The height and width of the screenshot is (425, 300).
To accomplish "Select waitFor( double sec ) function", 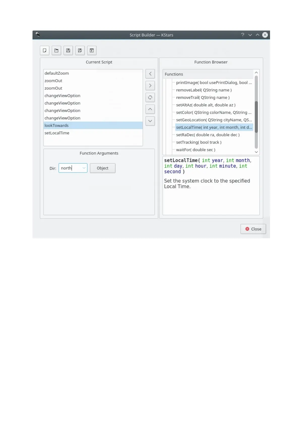I will (x=196, y=150).
